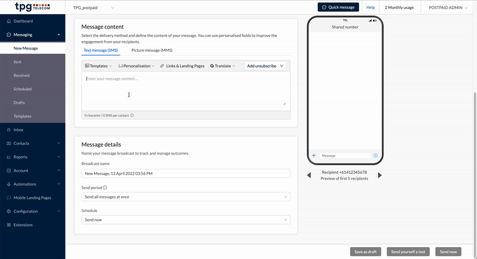Click the send arrow icon in phone preview
The width and height of the screenshot is (477, 259).
(x=376, y=156)
